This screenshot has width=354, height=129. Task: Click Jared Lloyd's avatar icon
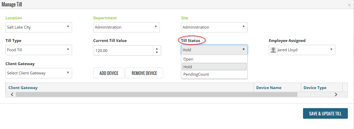(273, 50)
